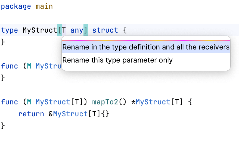
Task: Click the "package" keyword
Action: pyautogui.click(x=16, y=6)
